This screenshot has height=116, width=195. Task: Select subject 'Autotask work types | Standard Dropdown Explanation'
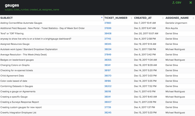pyautogui.click(x=29, y=49)
